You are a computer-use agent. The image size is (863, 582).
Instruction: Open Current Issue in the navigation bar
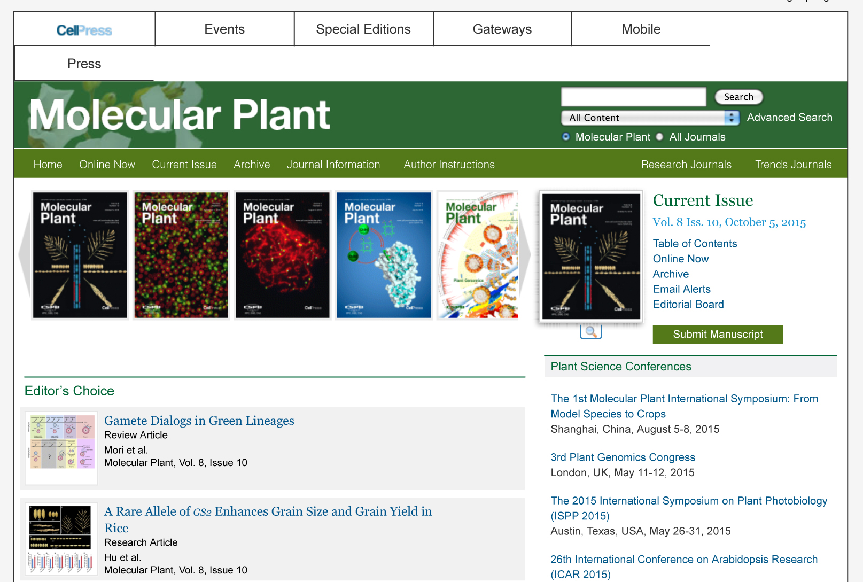184,165
